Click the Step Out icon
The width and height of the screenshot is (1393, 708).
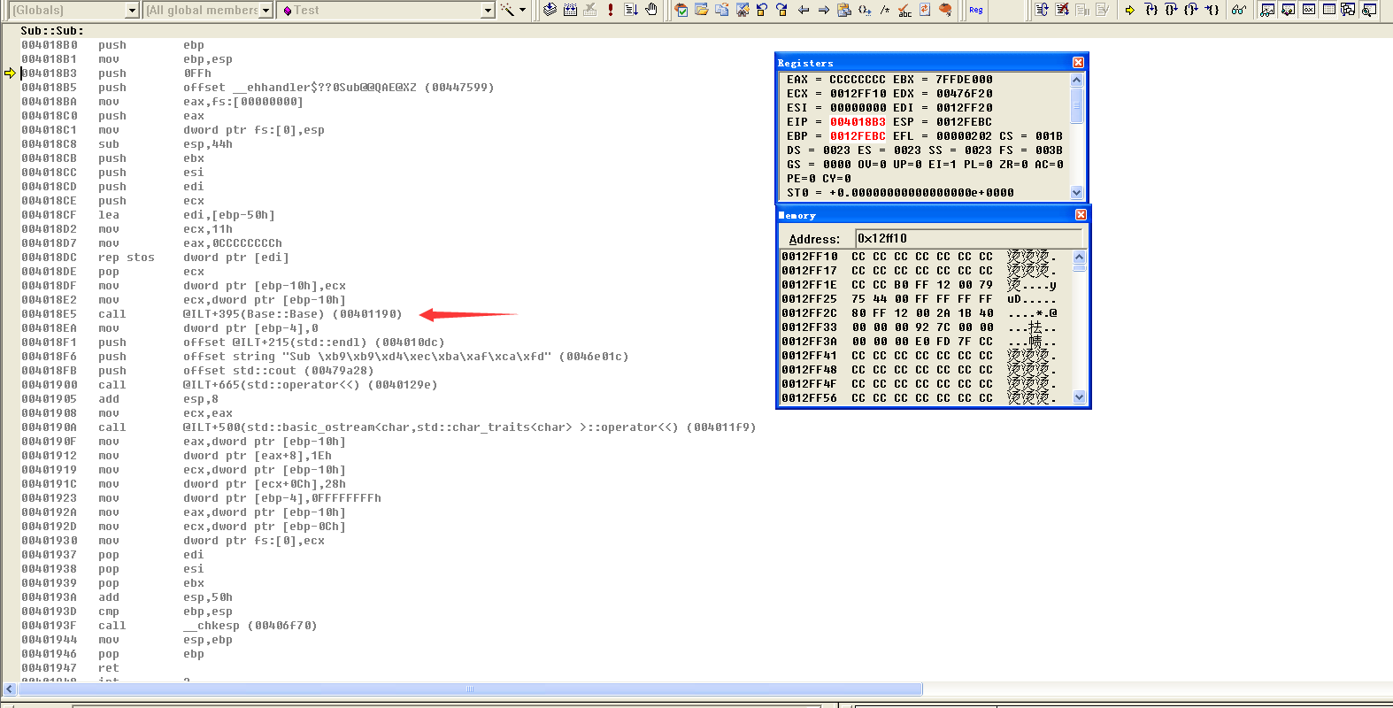point(1191,10)
